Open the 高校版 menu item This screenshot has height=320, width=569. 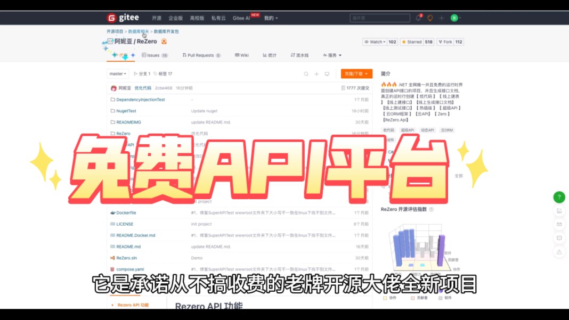tap(197, 18)
